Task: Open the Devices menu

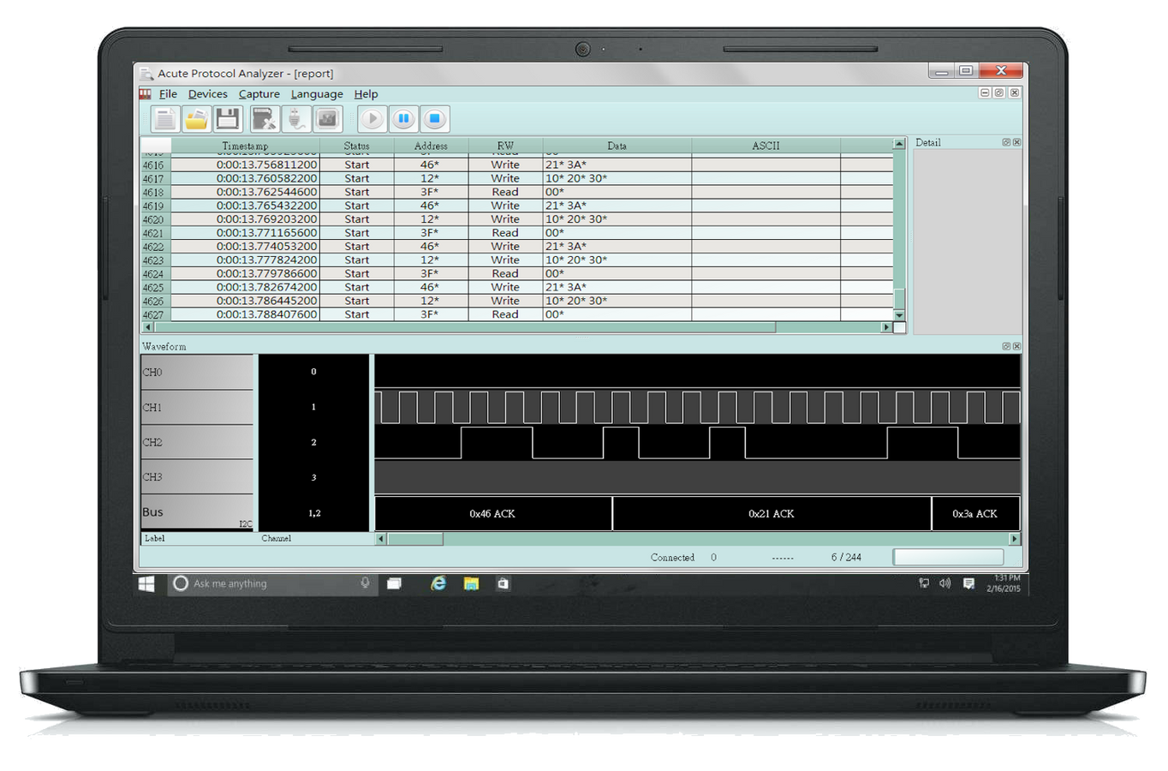Action: tap(207, 93)
